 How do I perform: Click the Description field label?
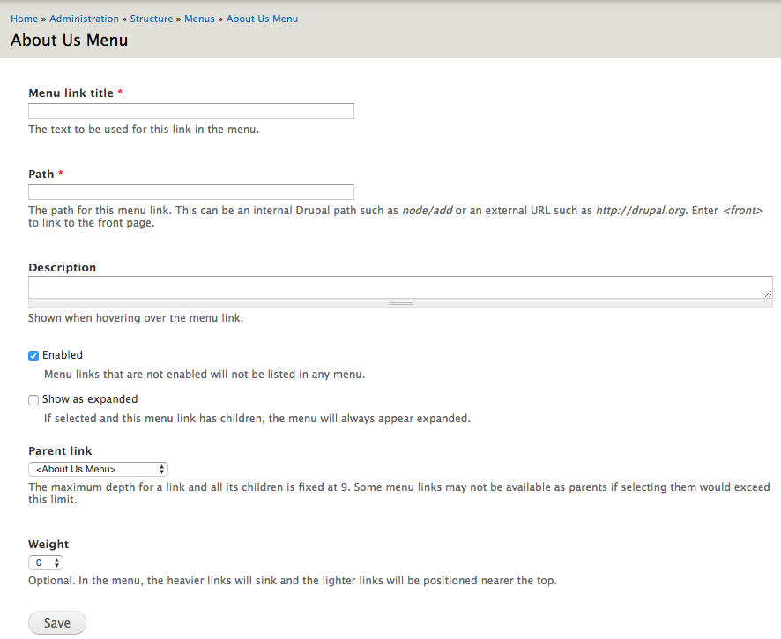pos(62,268)
